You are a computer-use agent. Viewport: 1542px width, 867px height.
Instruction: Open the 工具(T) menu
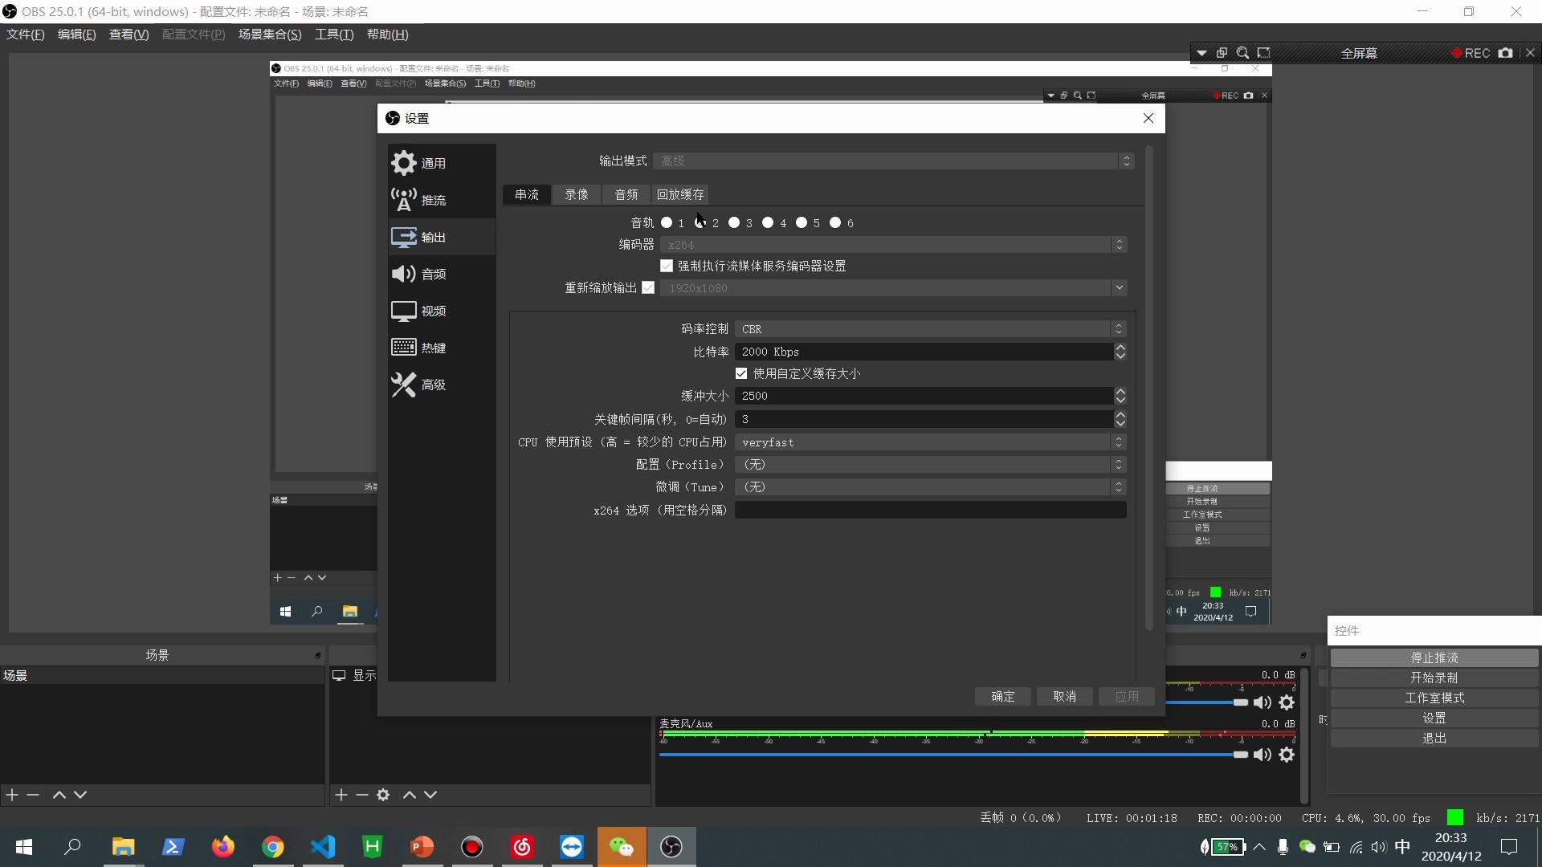tap(334, 35)
